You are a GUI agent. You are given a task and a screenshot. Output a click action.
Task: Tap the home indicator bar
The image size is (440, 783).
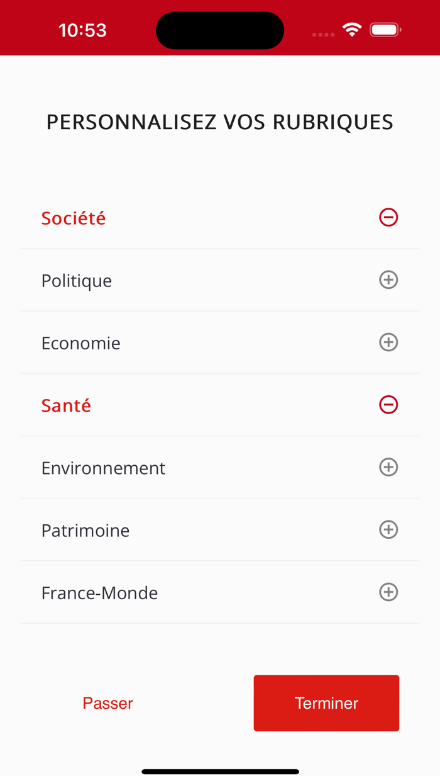220,770
